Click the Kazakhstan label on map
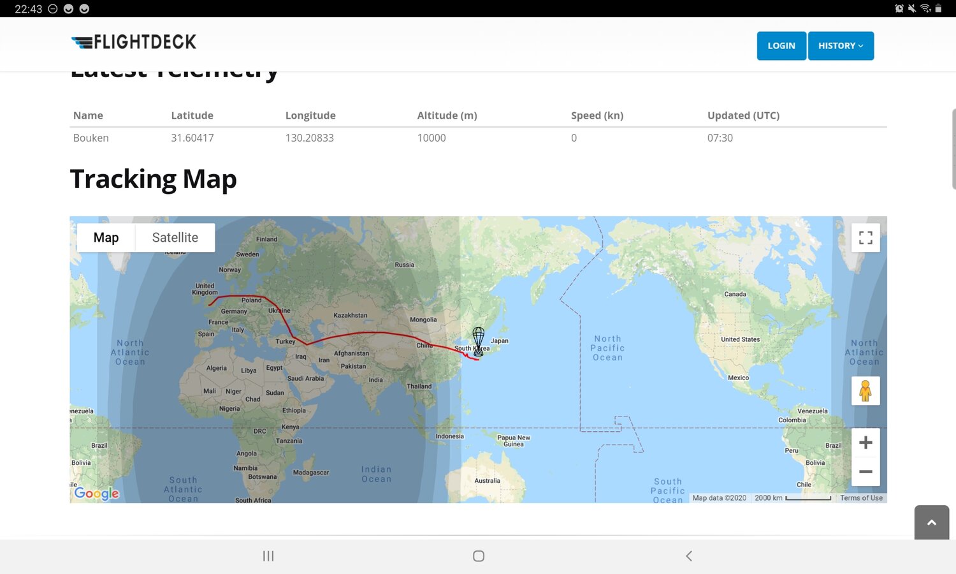The width and height of the screenshot is (956, 574). pyautogui.click(x=351, y=315)
